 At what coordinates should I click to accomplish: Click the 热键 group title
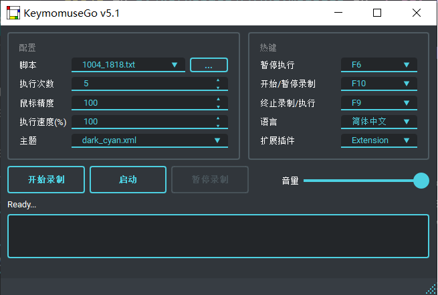(268, 47)
